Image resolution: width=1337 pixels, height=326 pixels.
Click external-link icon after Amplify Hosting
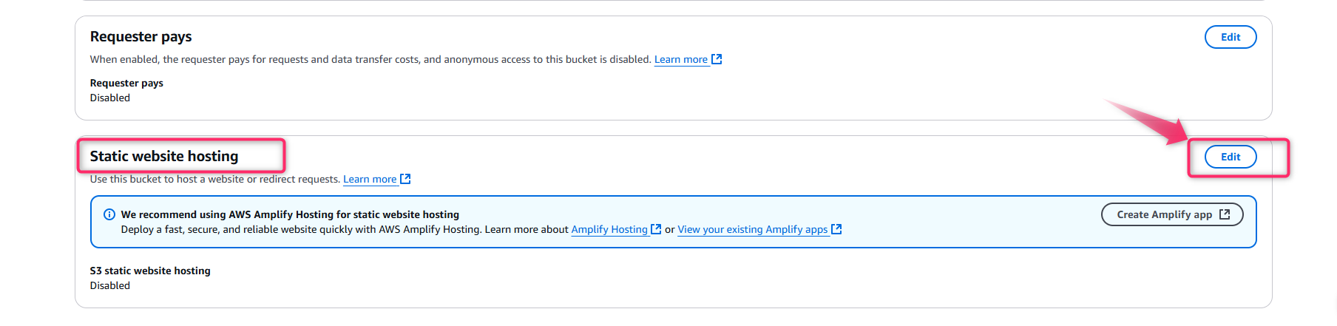[x=656, y=229]
